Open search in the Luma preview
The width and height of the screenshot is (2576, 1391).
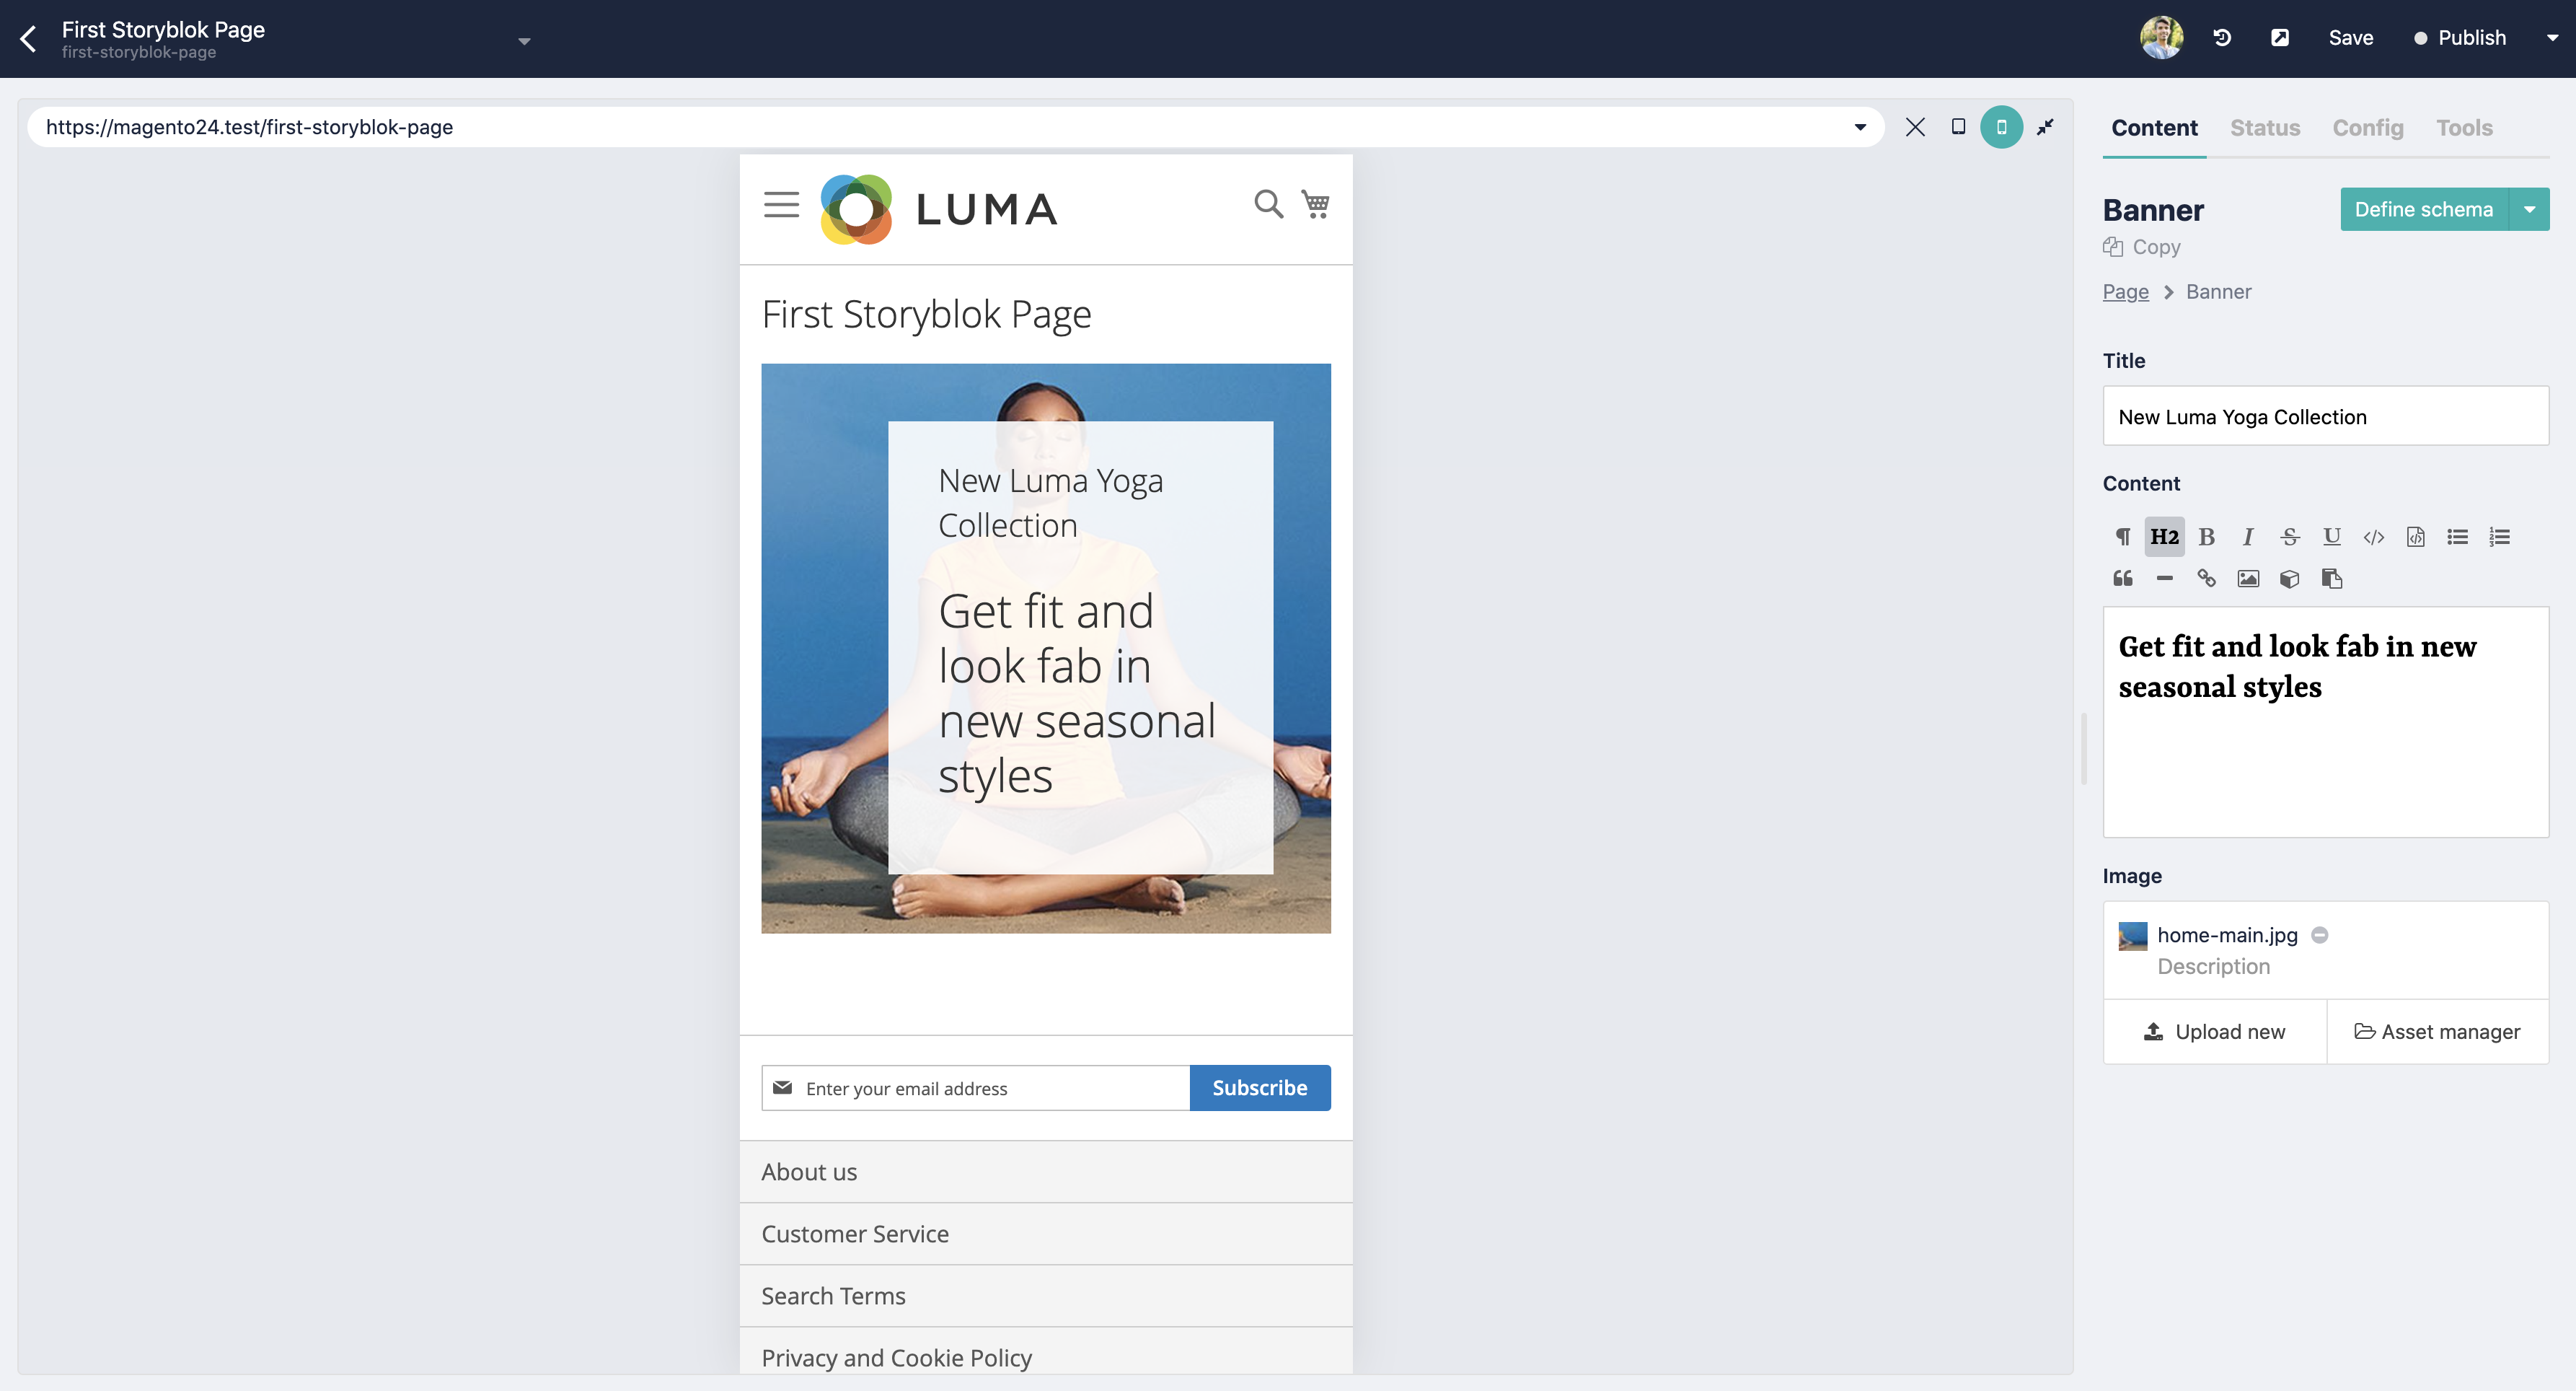pyautogui.click(x=1268, y=204)
